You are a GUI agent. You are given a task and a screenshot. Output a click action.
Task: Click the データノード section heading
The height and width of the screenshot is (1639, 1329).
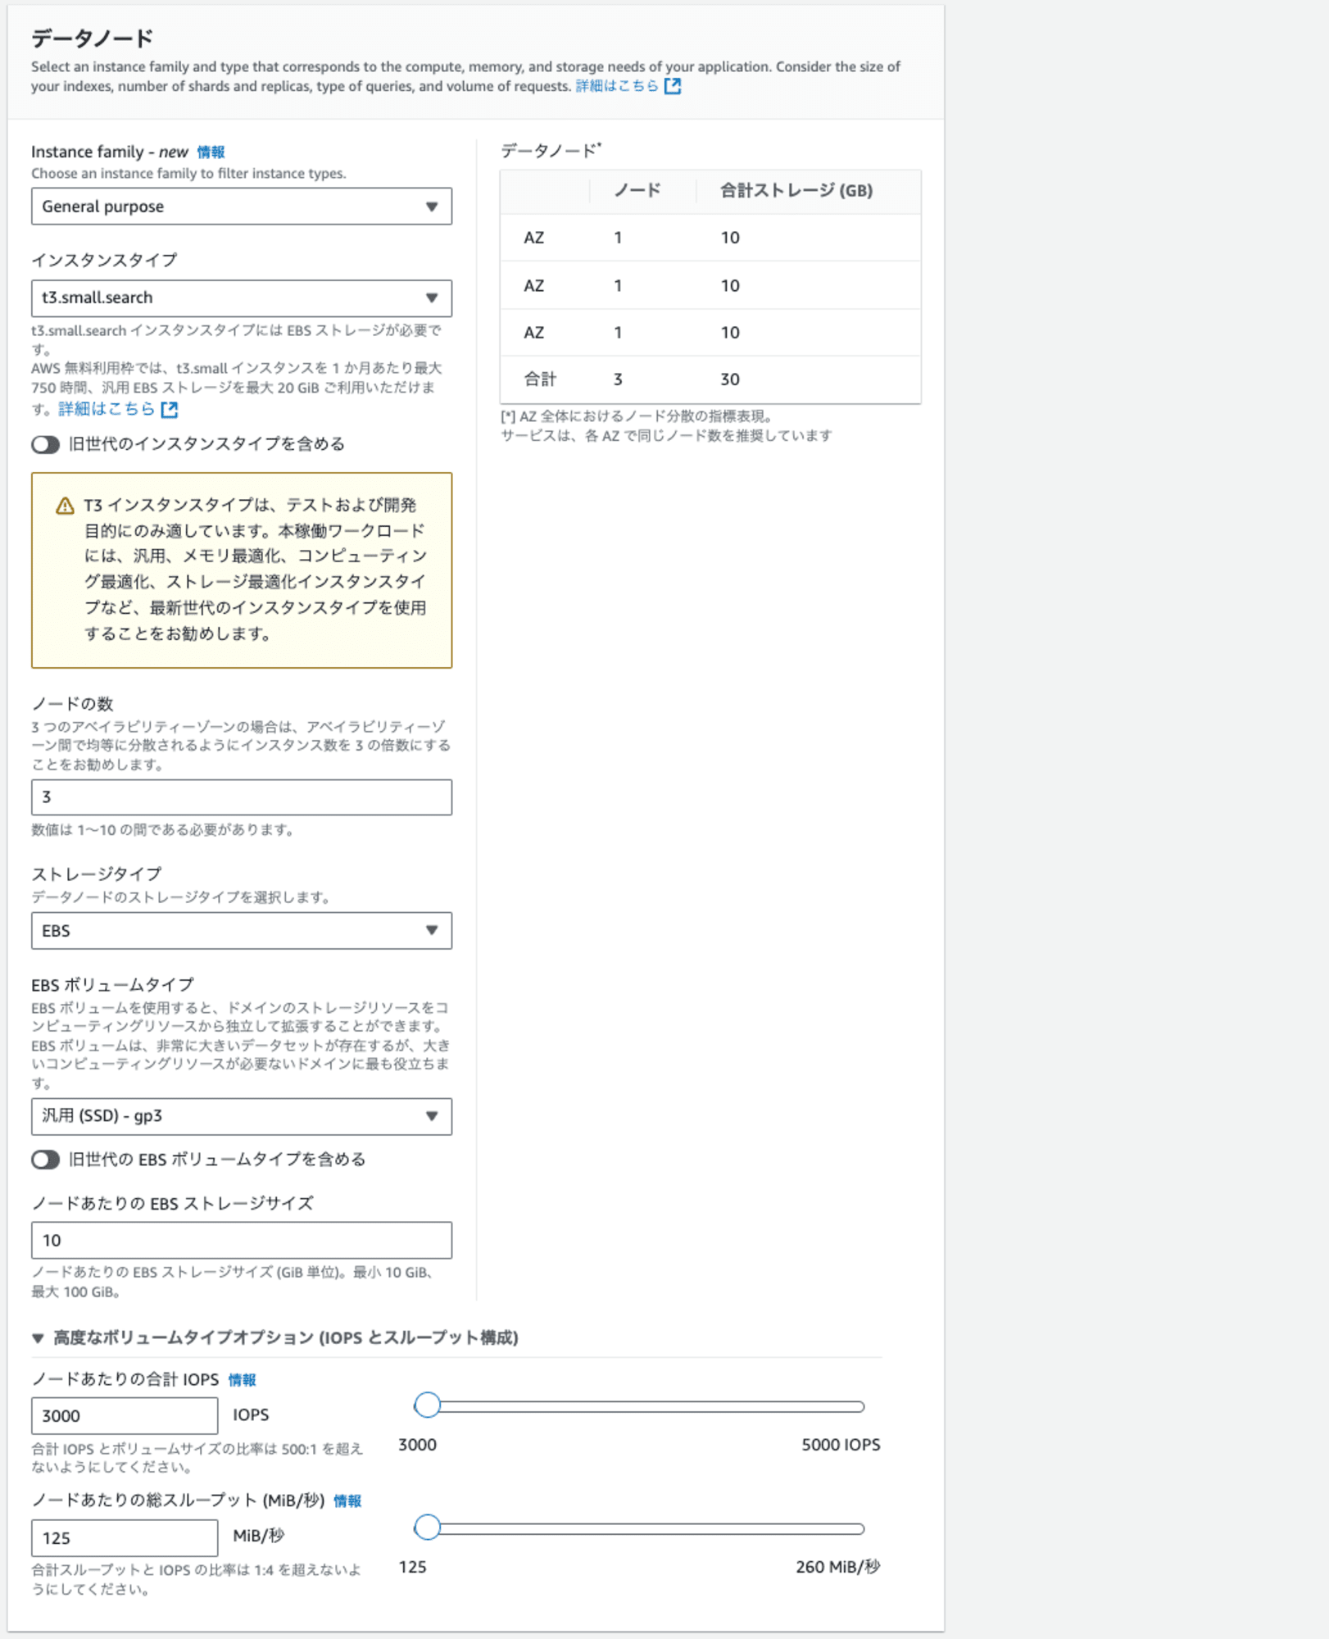93,39
